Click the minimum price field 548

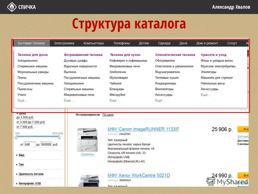(30, 144)
